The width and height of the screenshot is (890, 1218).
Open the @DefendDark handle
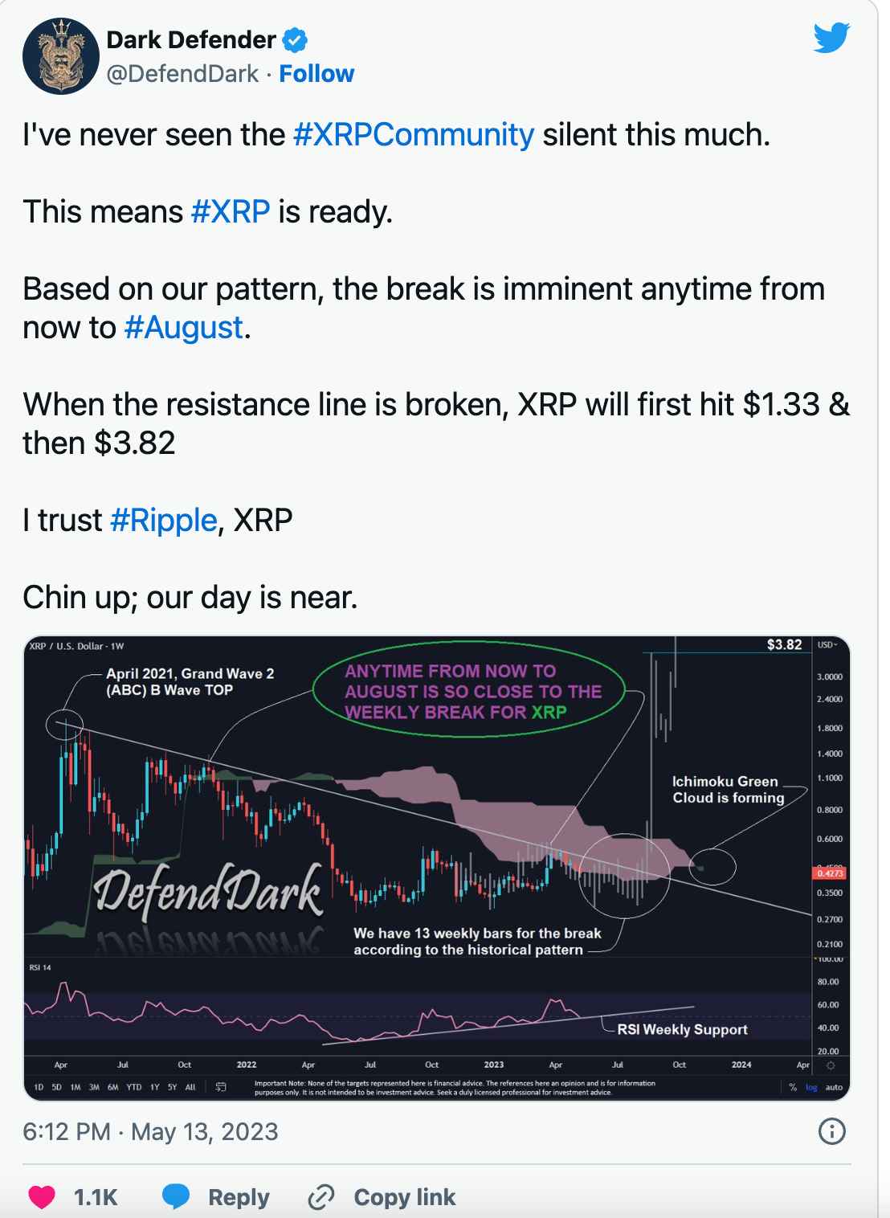pyautogui.click(x=182, y=74)
